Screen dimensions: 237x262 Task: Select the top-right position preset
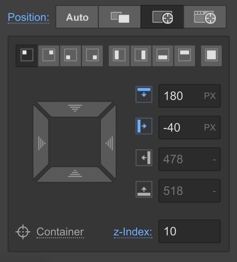click(49, 56)
